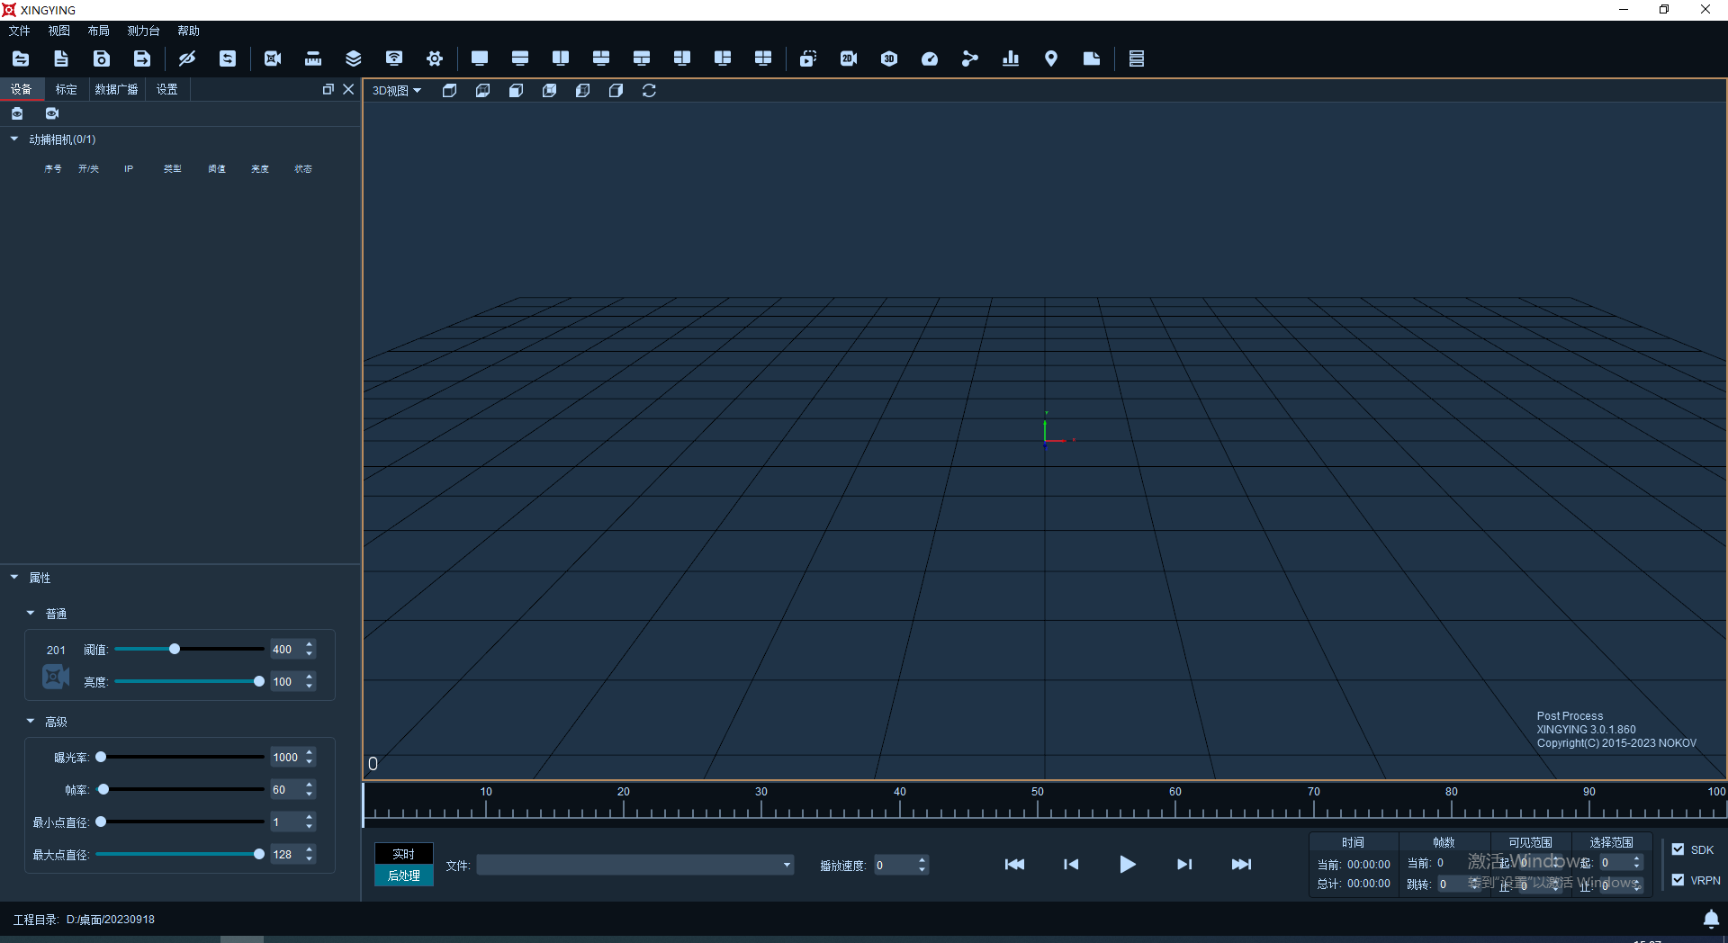This screenshot has width=1728, height=943.
Task: Click the bar chart analysis icon
Action: pos(1011,58)
